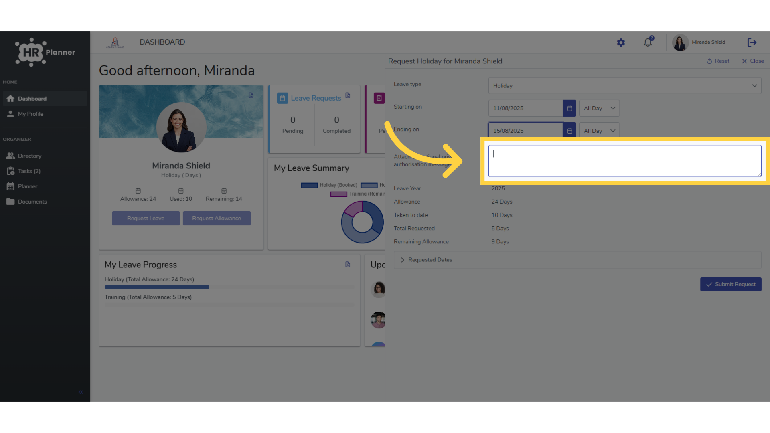
Task: Open the notifications bell
Action: click(648, 42)
